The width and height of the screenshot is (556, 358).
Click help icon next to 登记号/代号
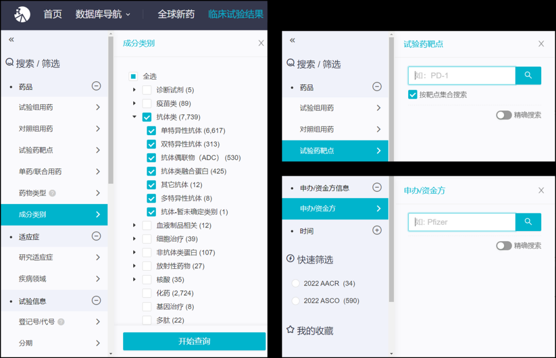(61, 322)
